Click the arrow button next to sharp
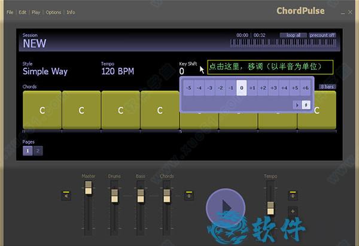The image size is (359, 246). (296, 104)
